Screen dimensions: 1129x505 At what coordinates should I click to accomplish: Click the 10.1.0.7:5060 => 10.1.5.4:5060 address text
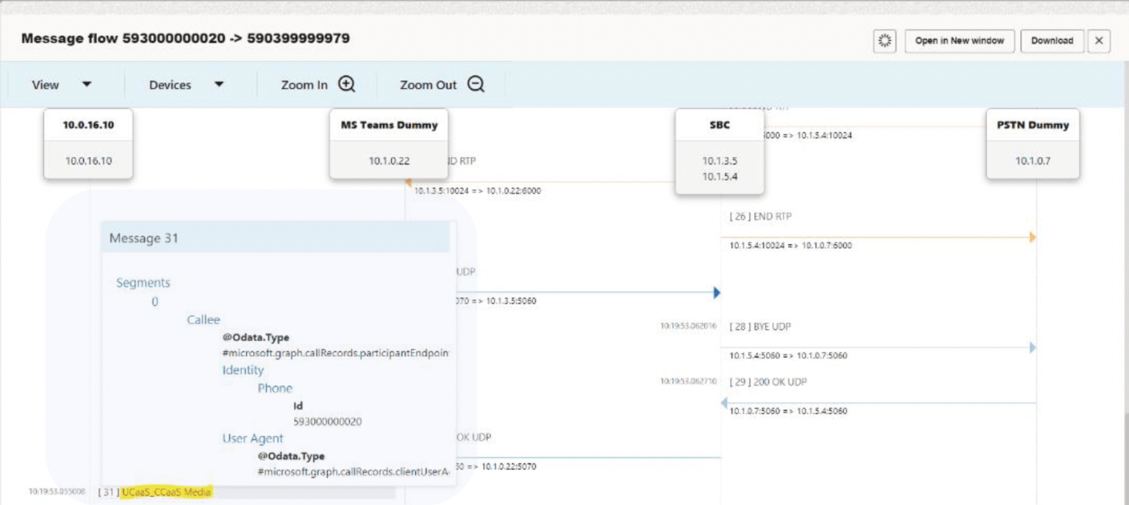[x=789, y=411]
